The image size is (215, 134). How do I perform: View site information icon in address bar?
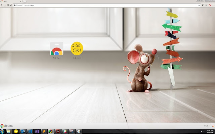coord(15,5)
